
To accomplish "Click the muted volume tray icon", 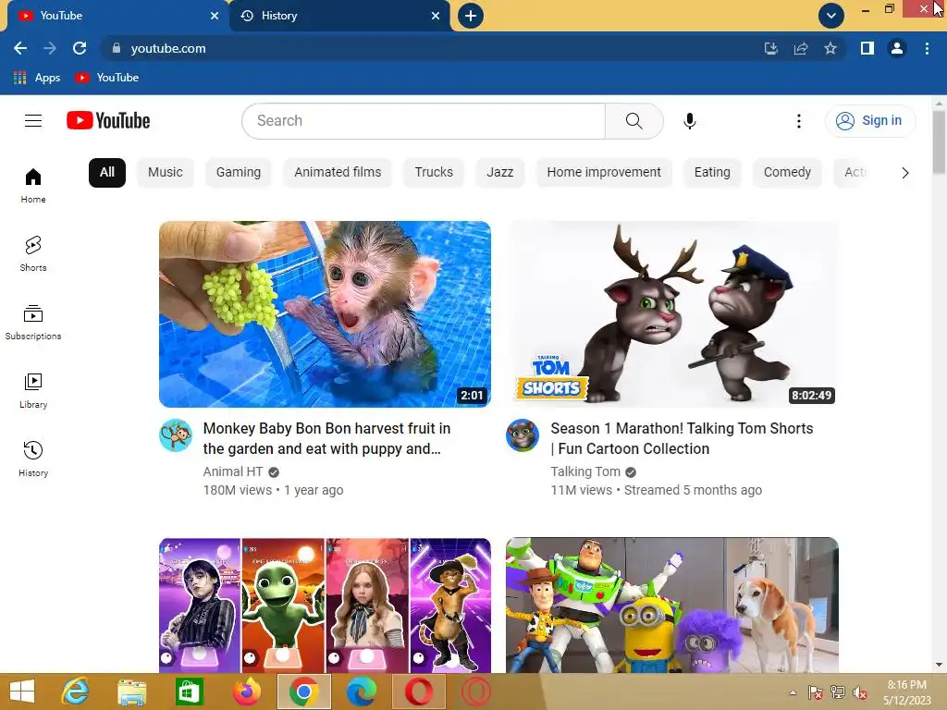I will (859, 692).
